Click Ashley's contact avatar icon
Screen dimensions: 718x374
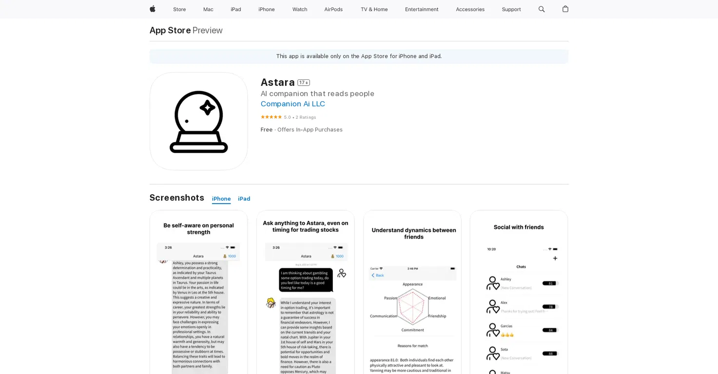(x=493, y=283)
